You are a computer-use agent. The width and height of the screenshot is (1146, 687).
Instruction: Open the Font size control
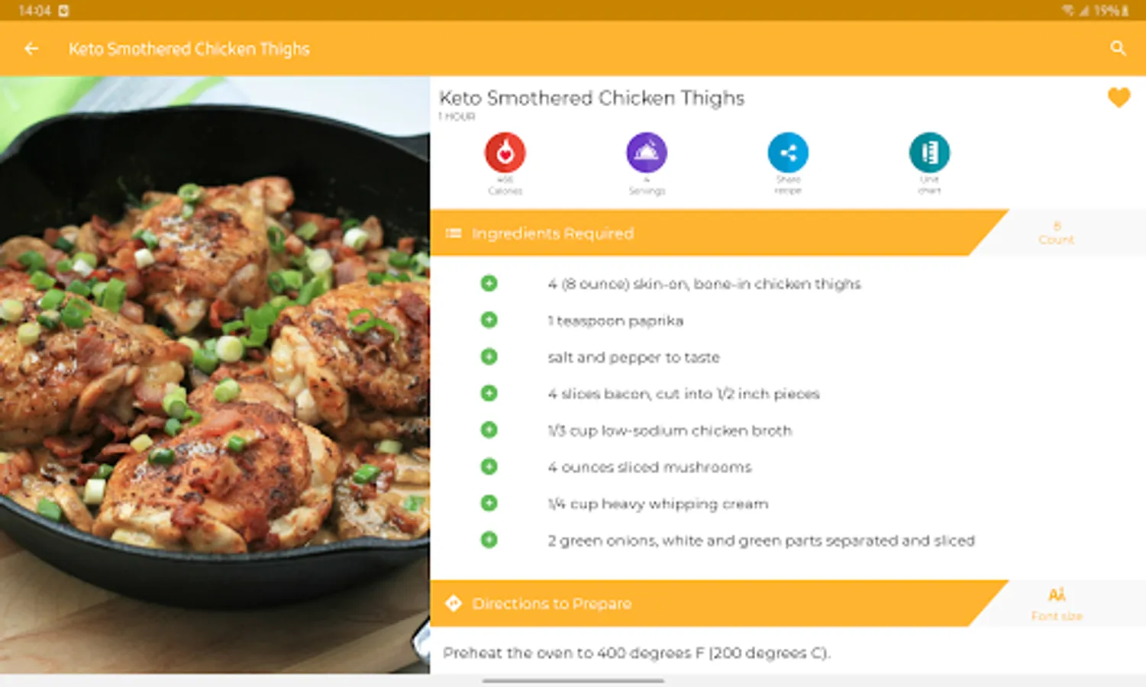pyautogui.click(x=1057, y=604)
